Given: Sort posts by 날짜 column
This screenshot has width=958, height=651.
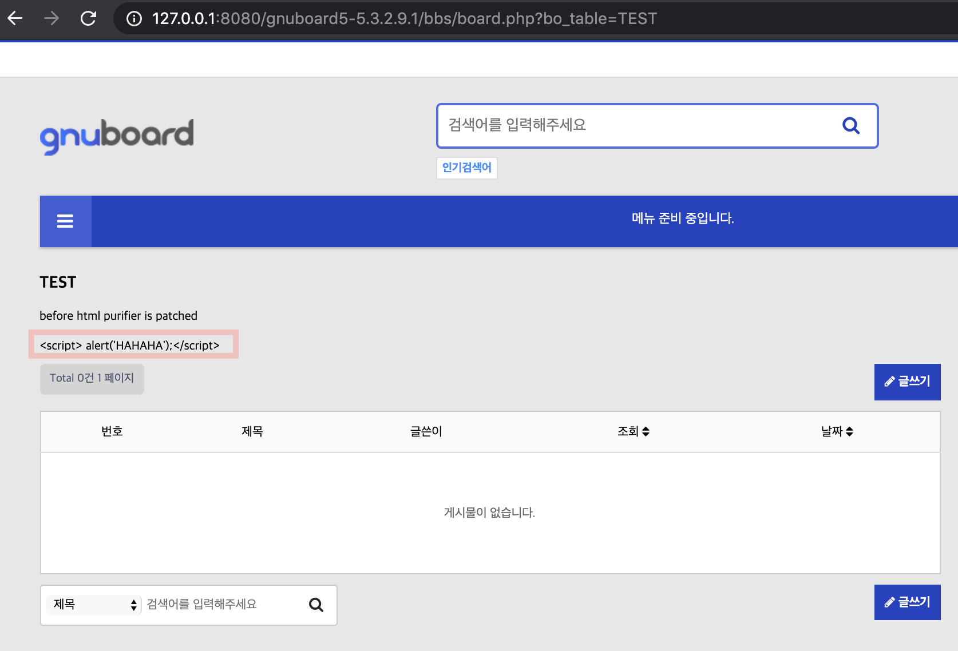Looking at the screenshot, I should [x=837, y=431].
